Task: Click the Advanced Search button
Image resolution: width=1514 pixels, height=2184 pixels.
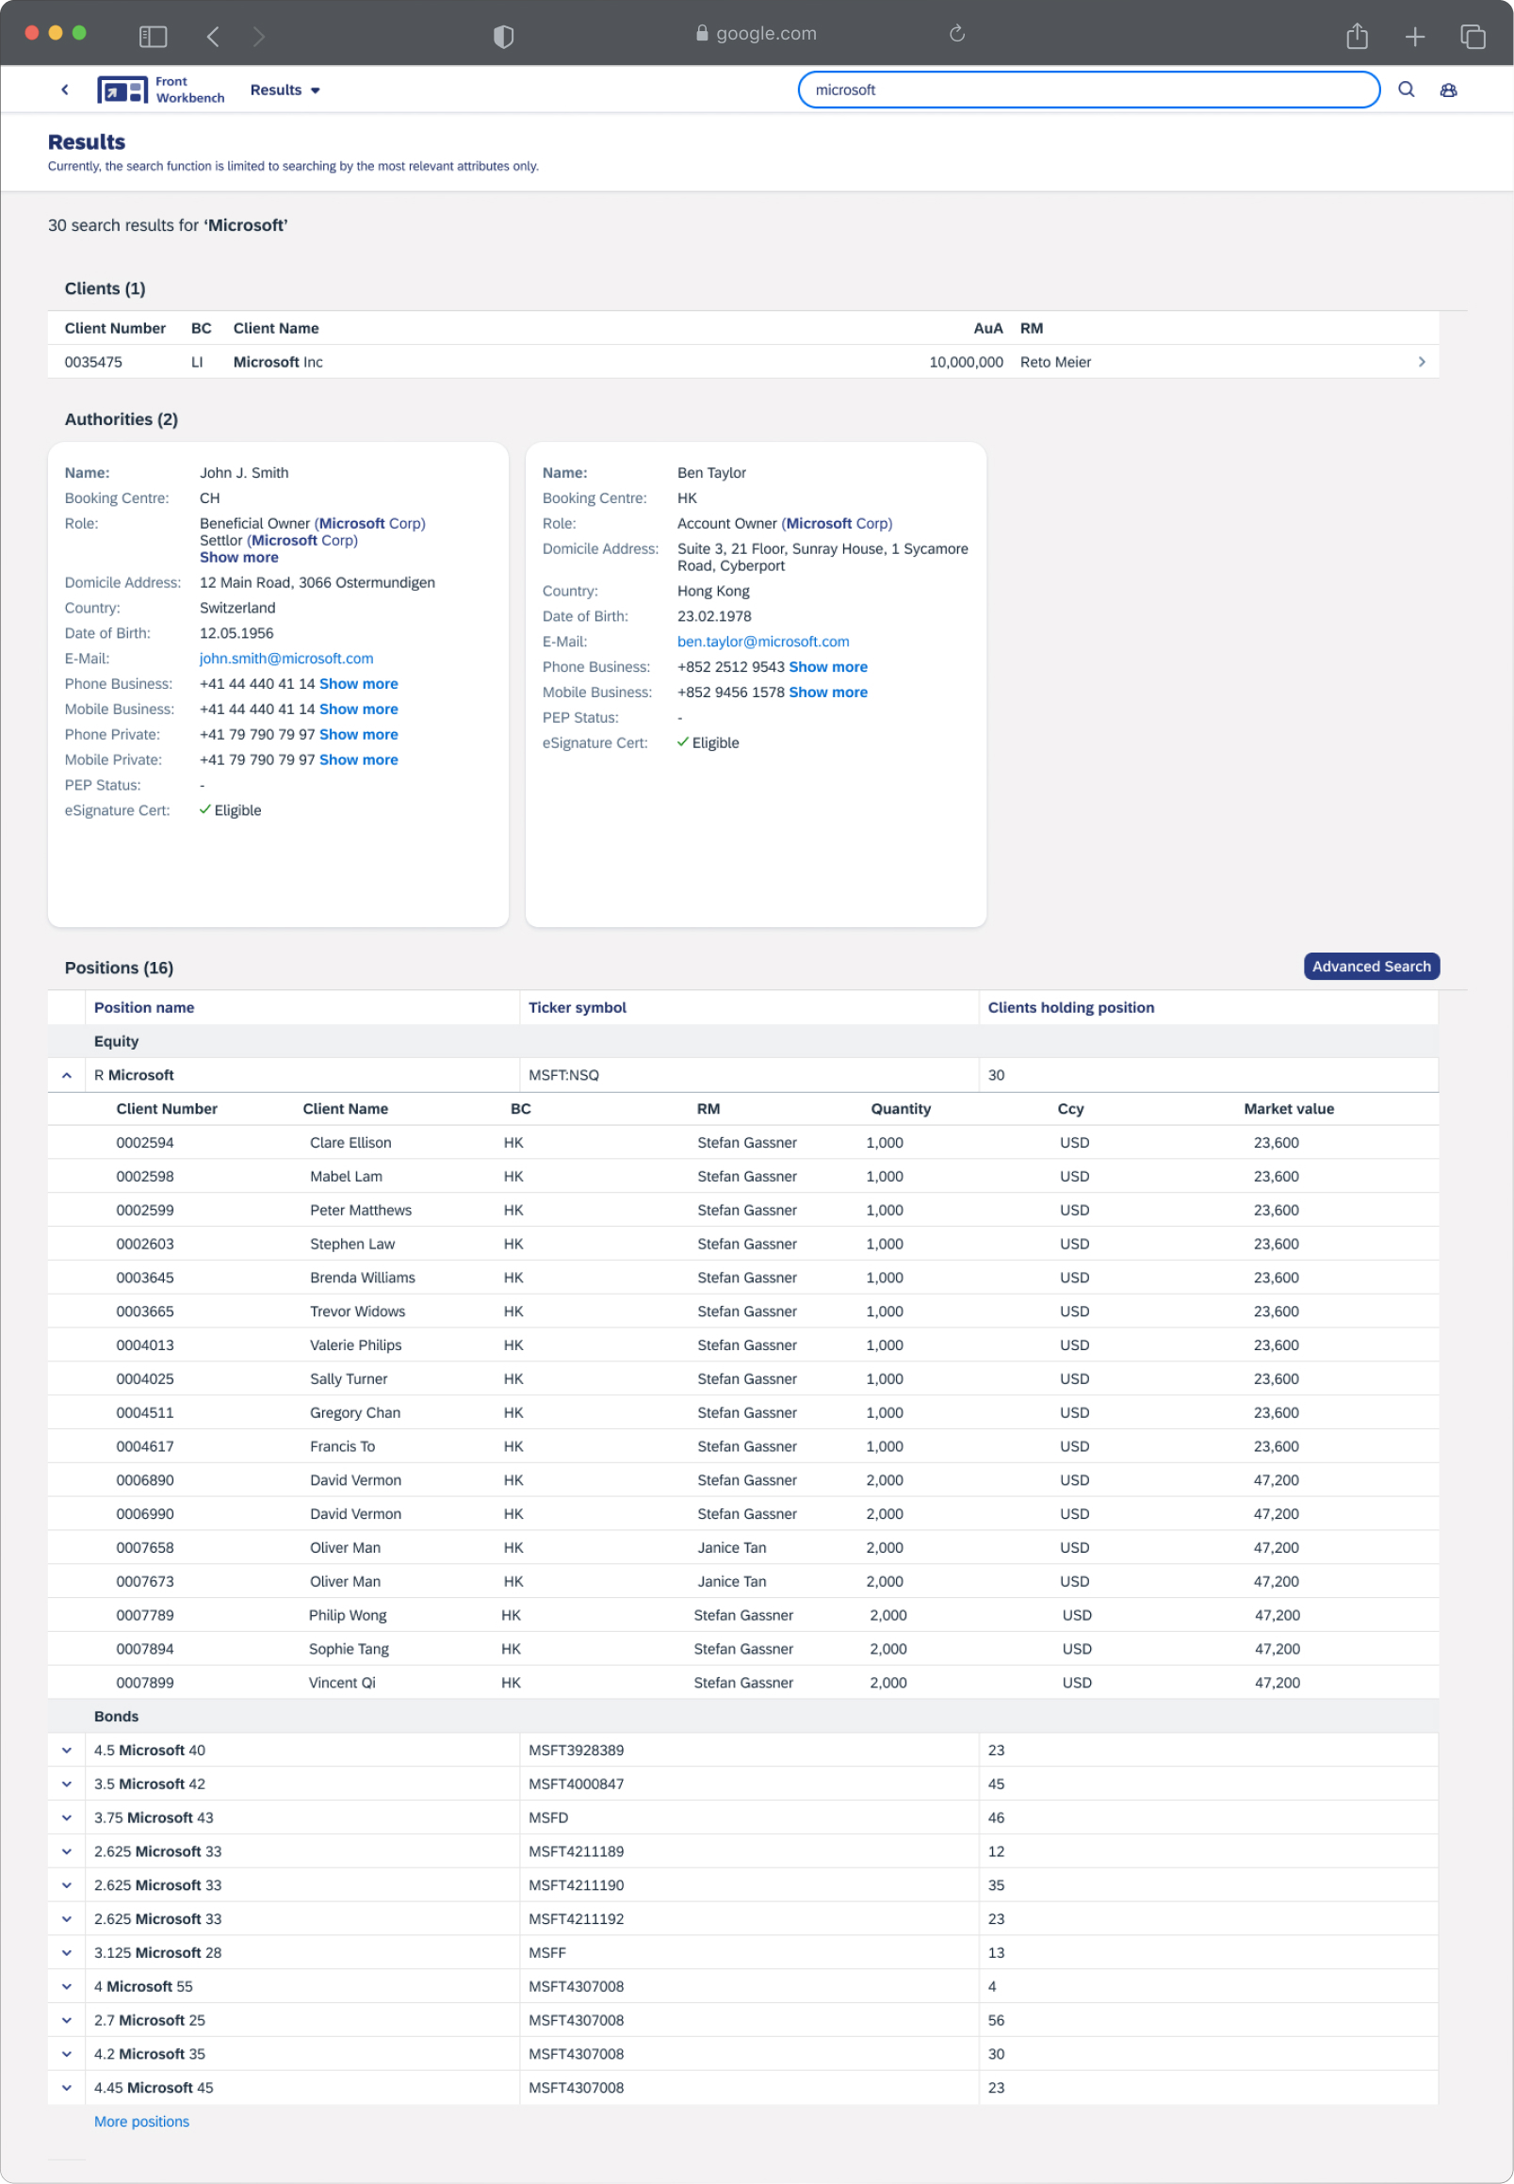Action: (x=1371, y=966)
